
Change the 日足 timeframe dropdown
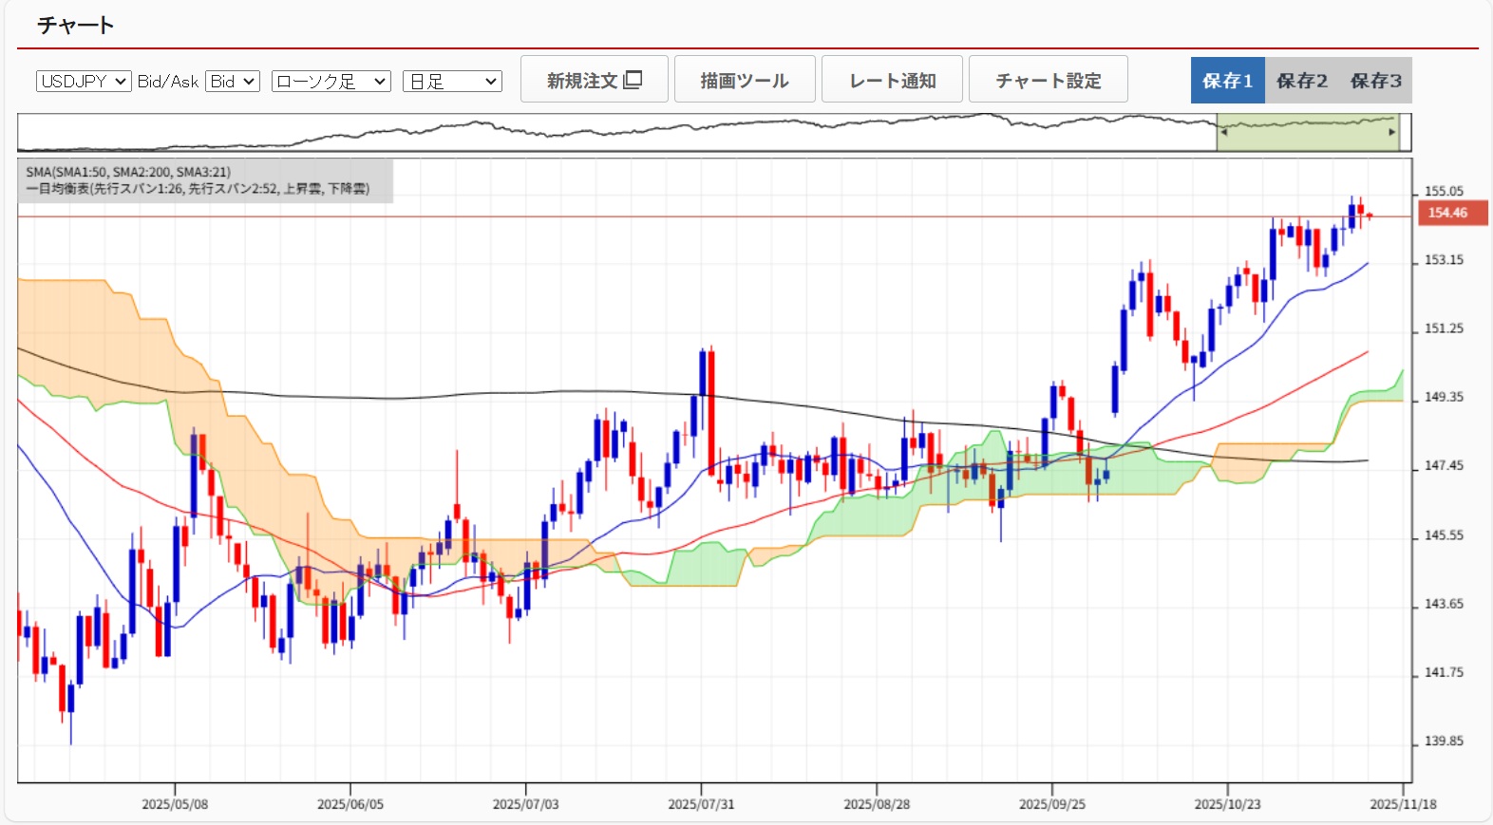coord(452,82)
